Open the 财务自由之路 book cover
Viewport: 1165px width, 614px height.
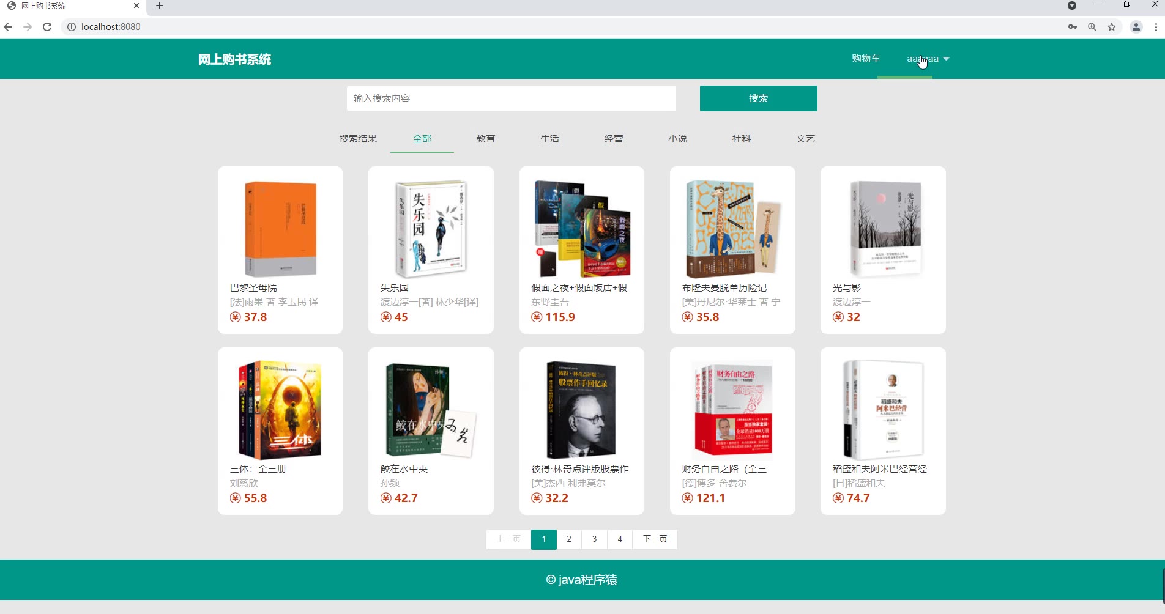pyautogui.click(x=732, y=410)
